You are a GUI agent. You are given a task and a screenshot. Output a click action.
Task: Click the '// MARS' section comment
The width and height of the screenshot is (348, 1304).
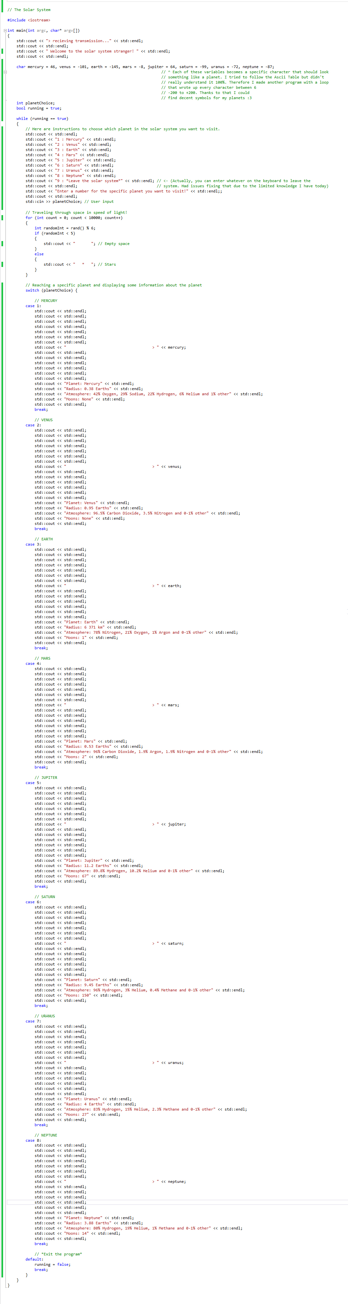tap(42, 659)
